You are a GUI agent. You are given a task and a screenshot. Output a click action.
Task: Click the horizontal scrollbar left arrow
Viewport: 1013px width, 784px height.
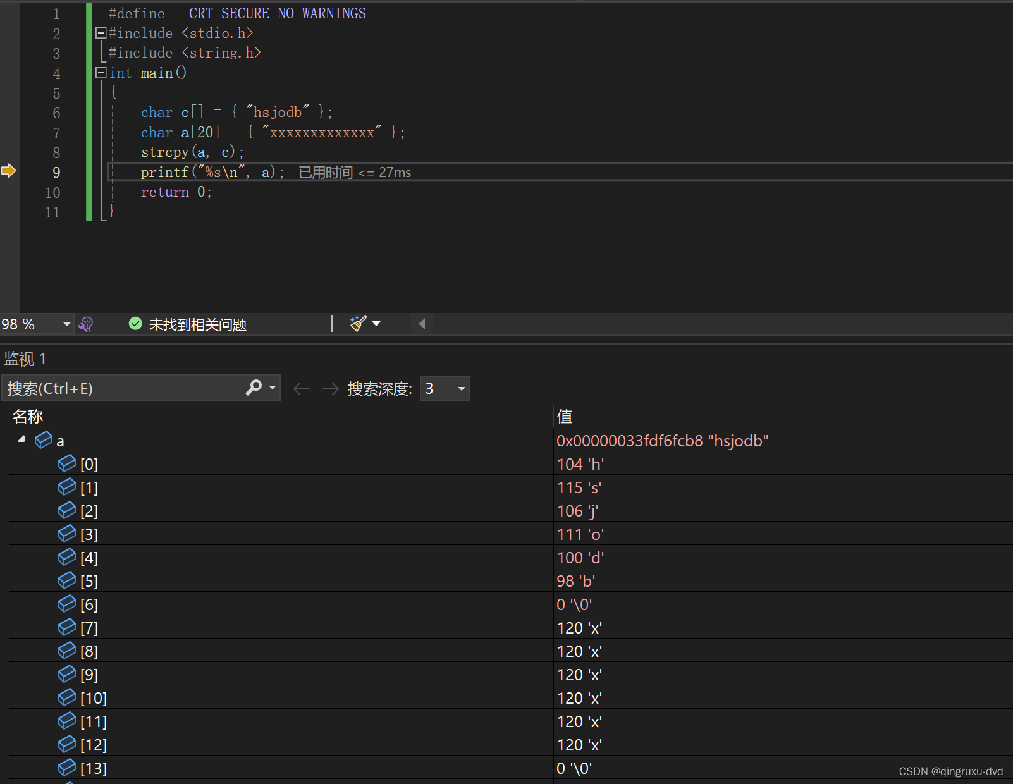(x=422, y=324)
